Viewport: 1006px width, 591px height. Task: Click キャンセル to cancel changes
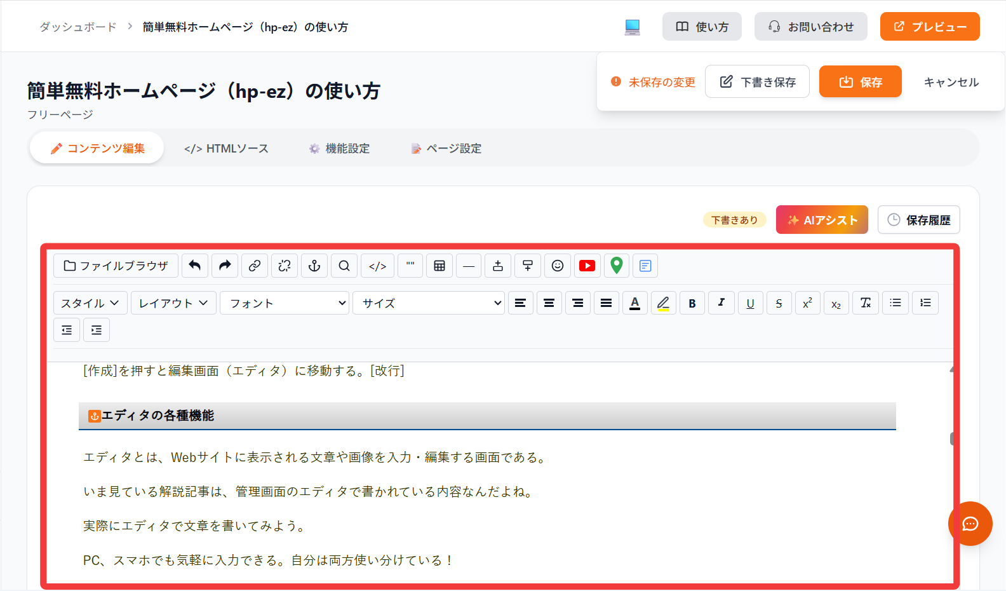[x=951, y=82]
